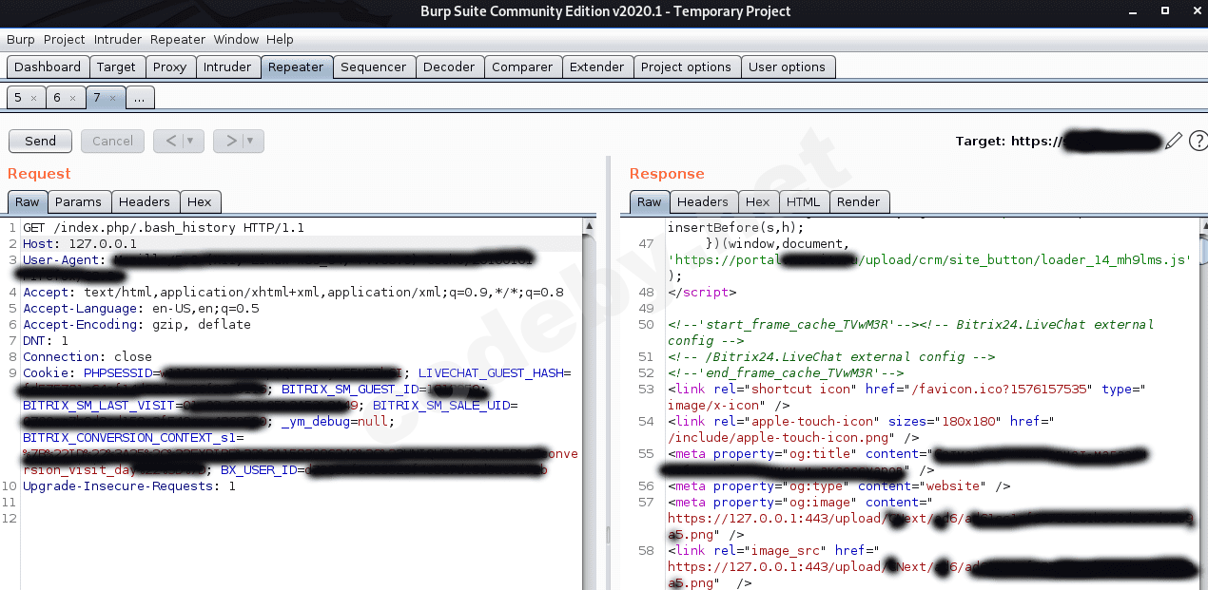
Task: Expand the forward history dropdown arrow
Action: [x=251, y=141]
